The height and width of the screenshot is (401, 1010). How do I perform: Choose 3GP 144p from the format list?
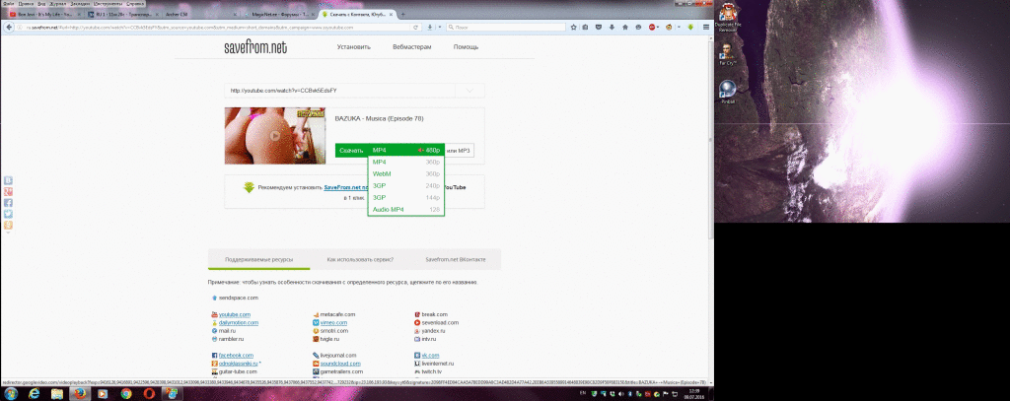click(405, 198)
